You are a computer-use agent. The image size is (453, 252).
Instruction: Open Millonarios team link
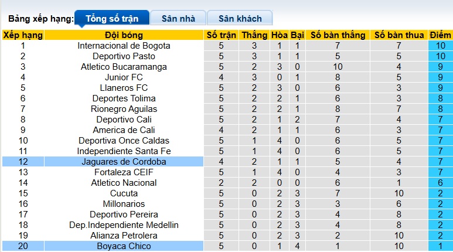click(124, 204)
